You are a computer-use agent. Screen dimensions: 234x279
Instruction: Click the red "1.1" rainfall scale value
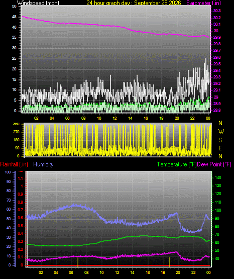pyautogui.click(x=21, y=178)
